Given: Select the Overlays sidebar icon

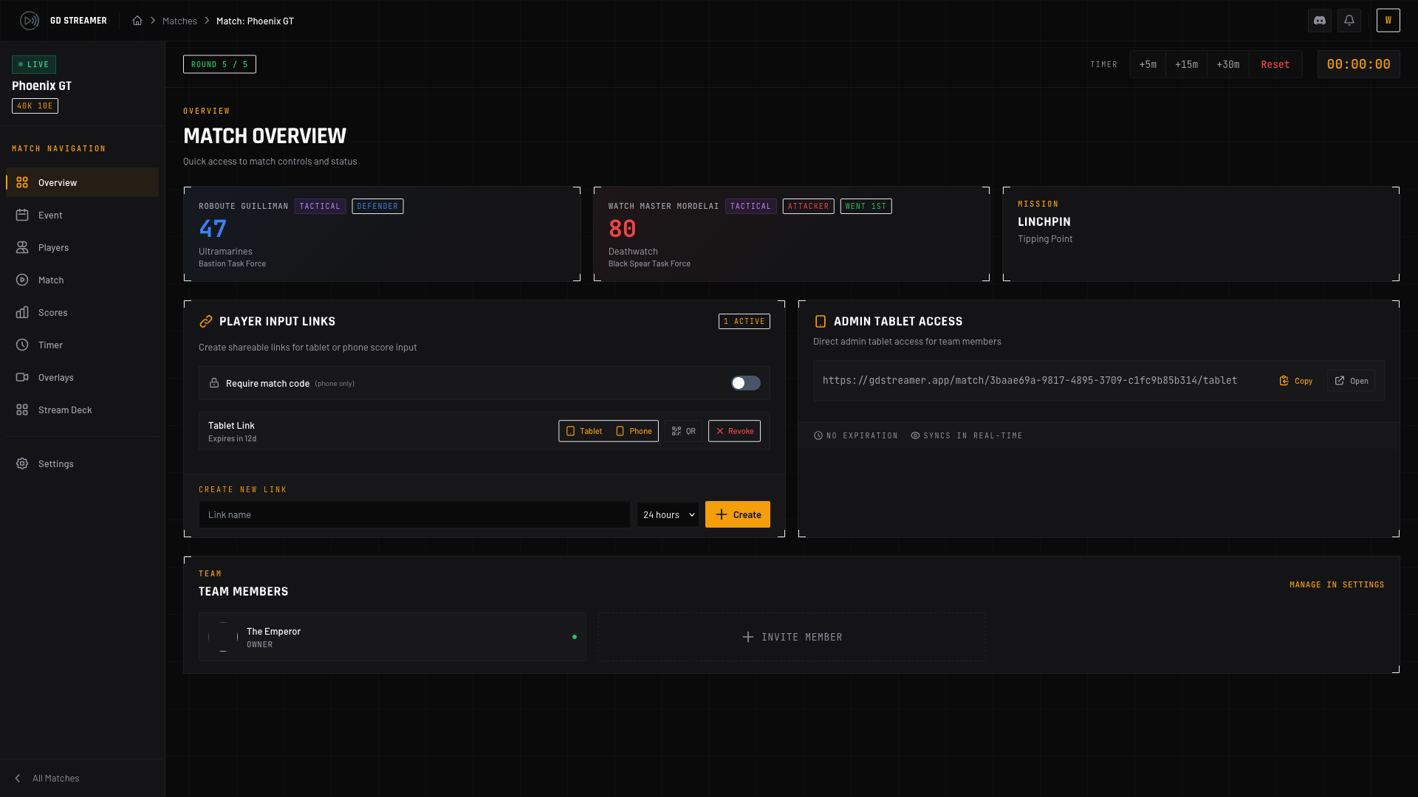Looking at the screenshot, I should pyautogui.click(x=22, y=377).
